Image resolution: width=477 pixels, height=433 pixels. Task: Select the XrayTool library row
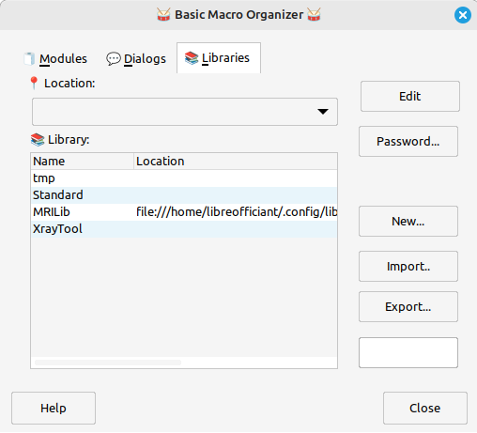pyautogui.click(x=184, y=229)
